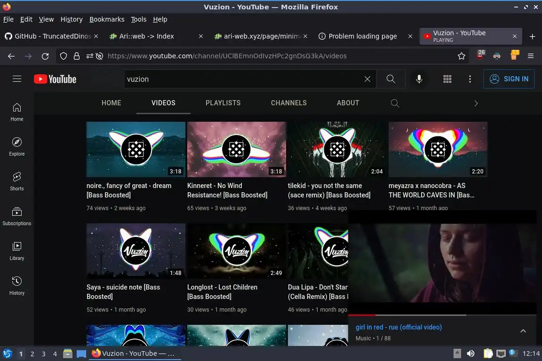This screenshot has height=361, width=542.
Task: Open permissions icon in address bar
Action: 89,56
